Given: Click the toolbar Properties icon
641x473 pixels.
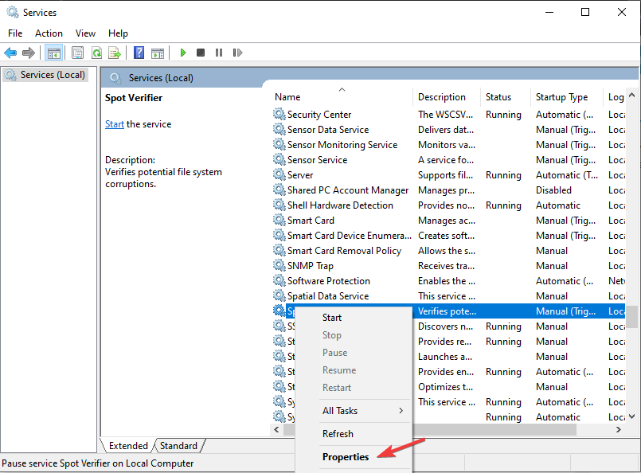Looking at the screenshot, I should point(77,53).
